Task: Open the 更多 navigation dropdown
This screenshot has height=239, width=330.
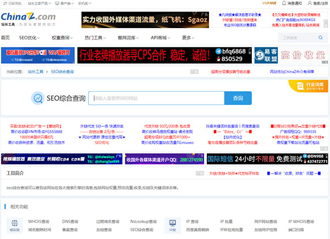Action: click(189, 37)
